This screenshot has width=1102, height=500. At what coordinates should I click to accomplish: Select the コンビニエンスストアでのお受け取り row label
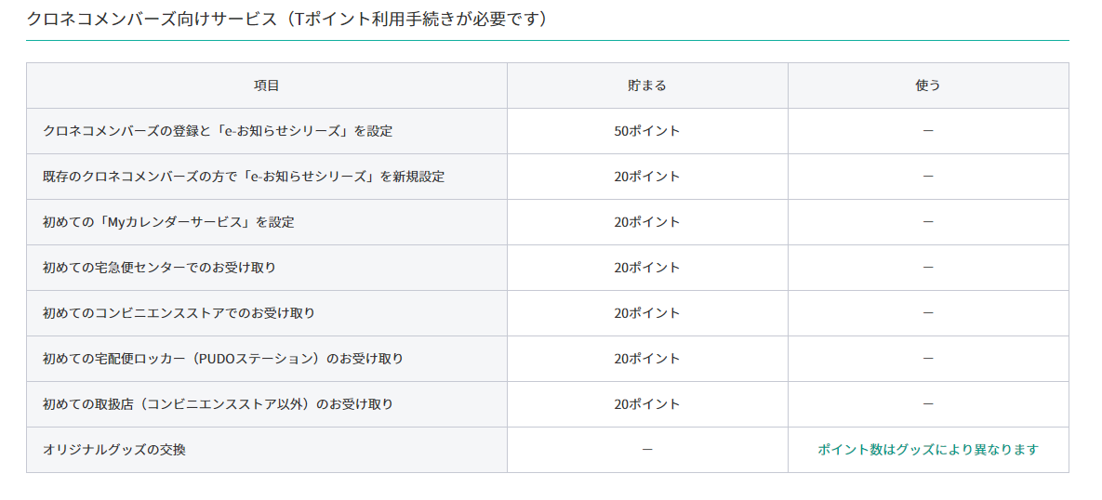pyautogui.click(x=179, y=313)
